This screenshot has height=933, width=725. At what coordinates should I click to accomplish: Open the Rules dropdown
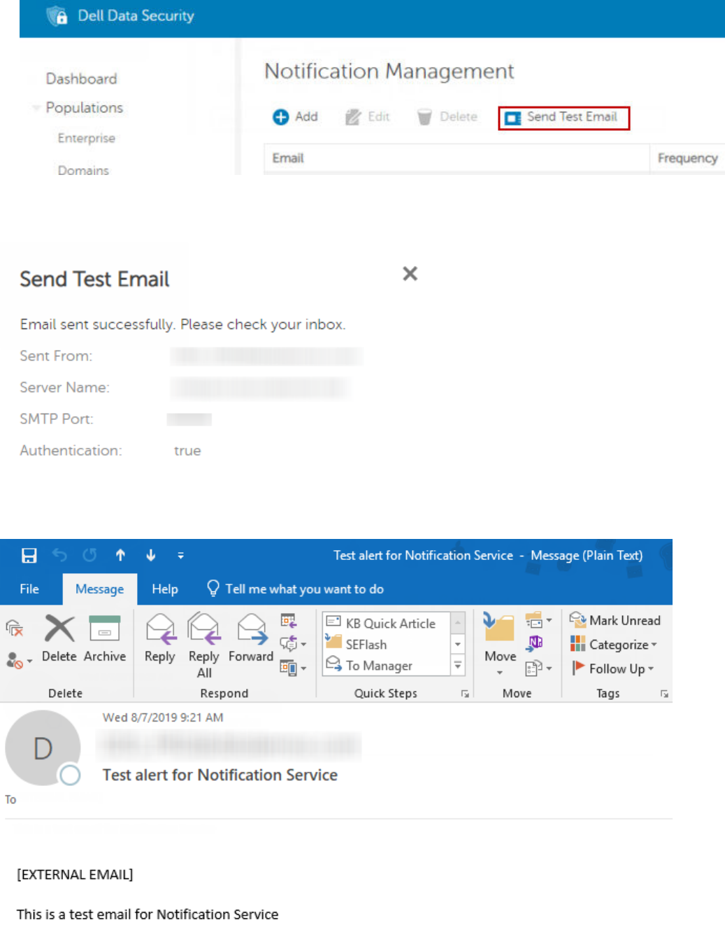538,620
